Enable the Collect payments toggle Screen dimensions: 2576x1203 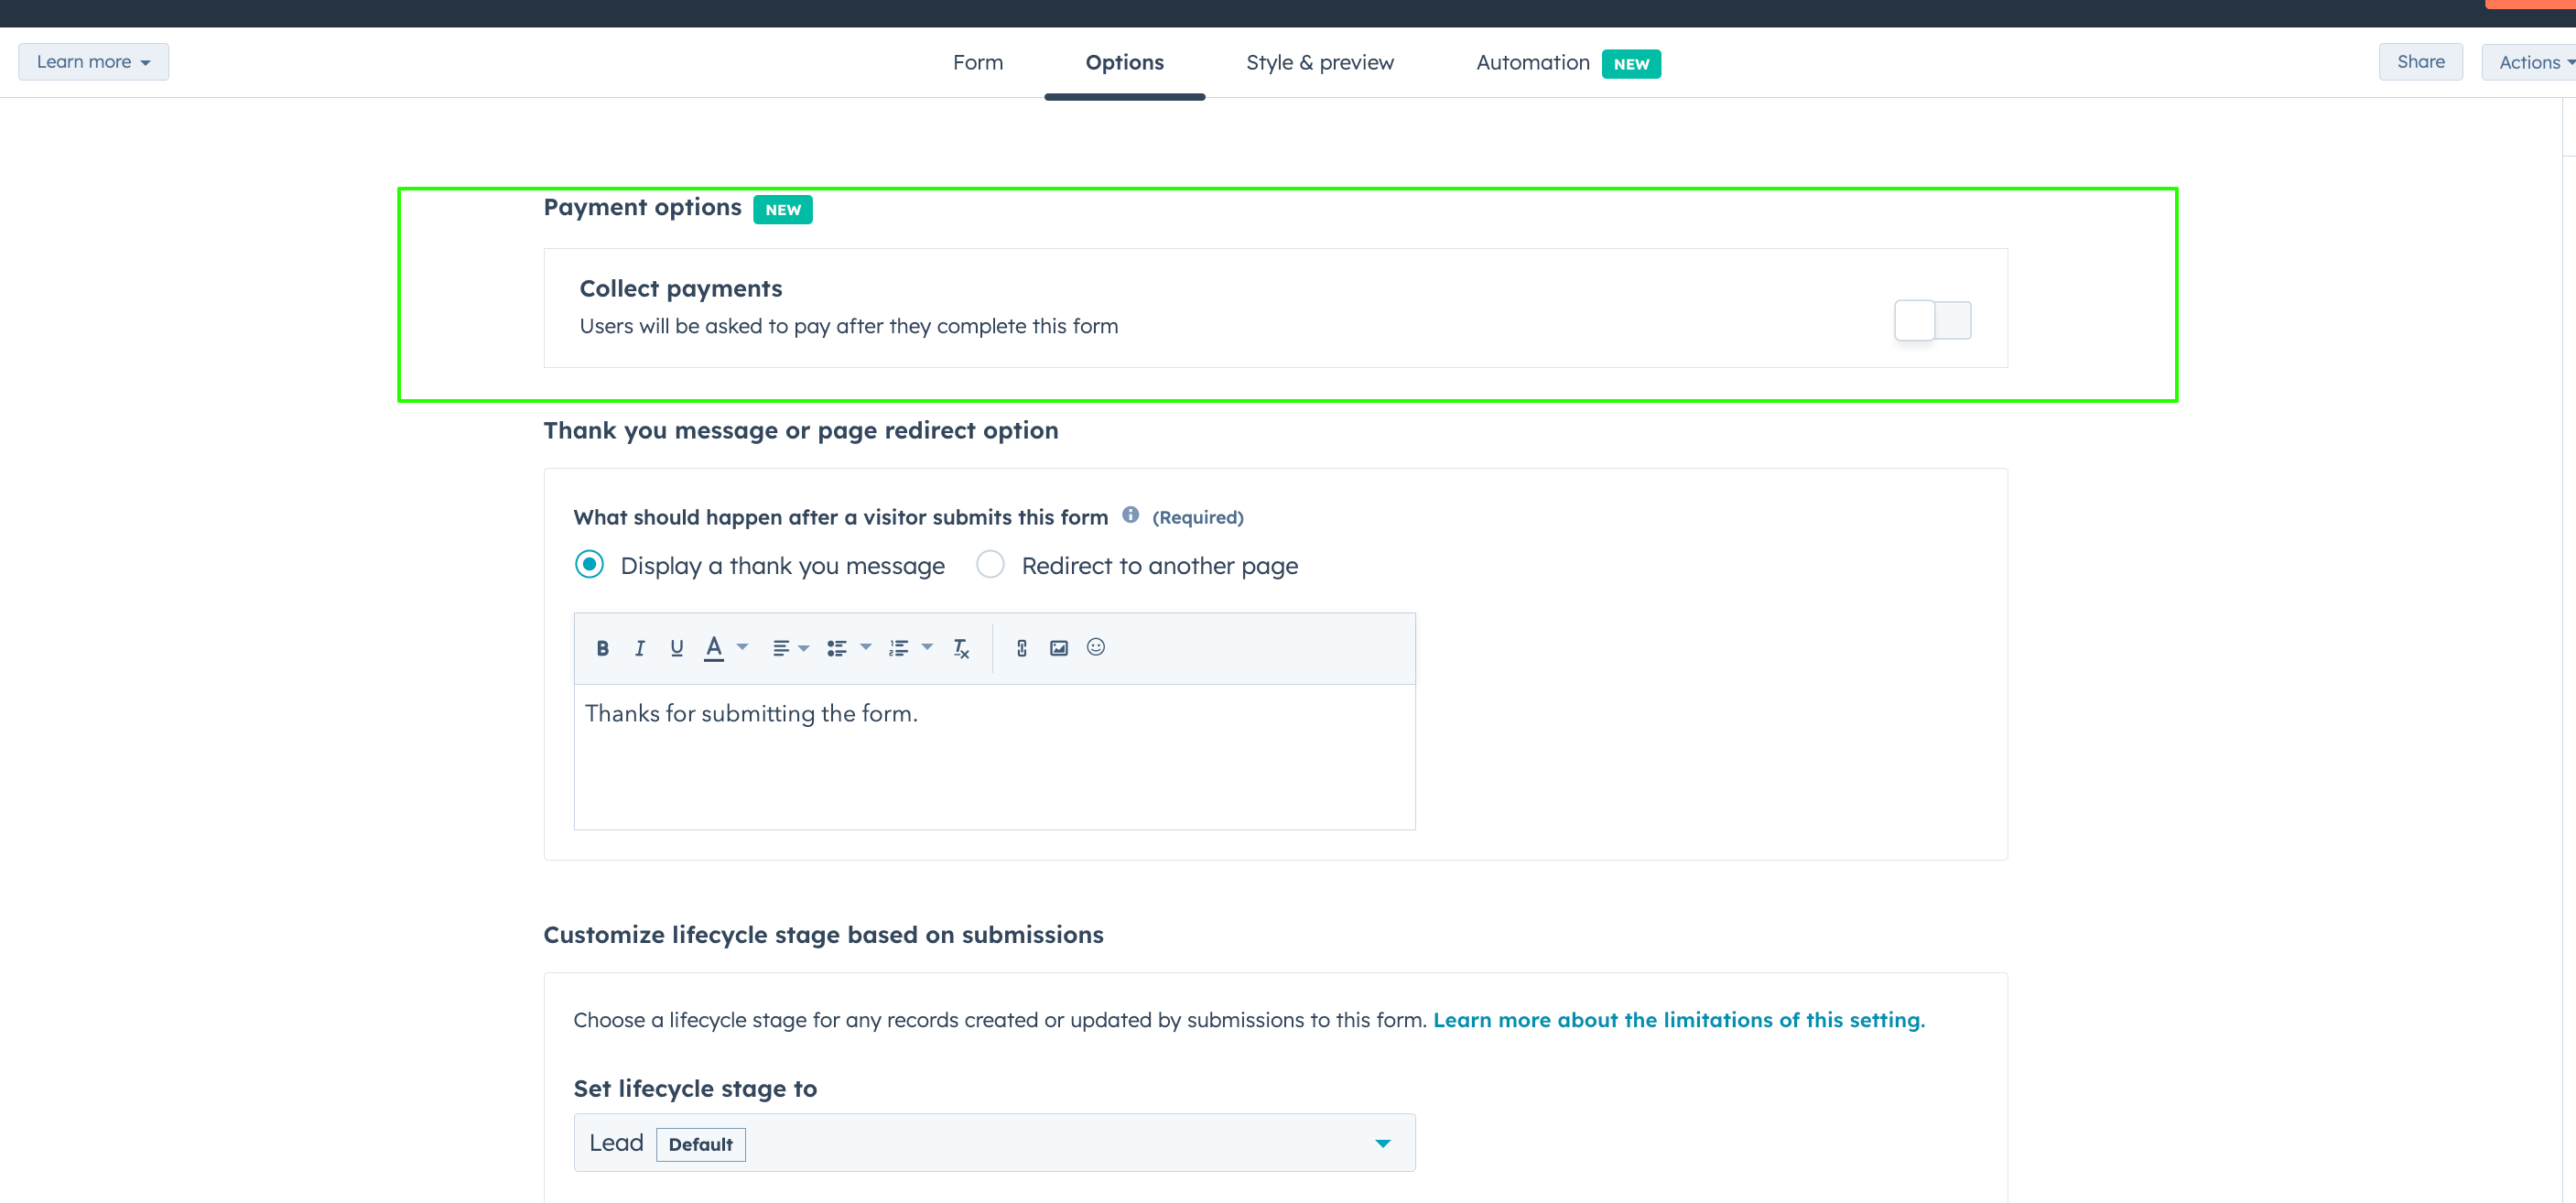tap(1933, 320)
